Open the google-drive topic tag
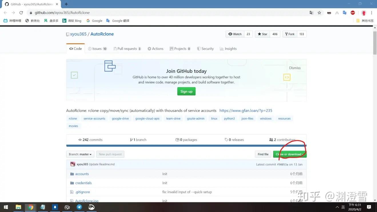The width and height of the screenshot is (377, 212). (120, 119)
